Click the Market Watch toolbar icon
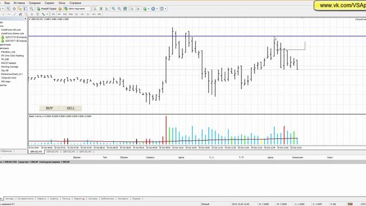This screenshot has height=206, width=366. click(8, 9)
